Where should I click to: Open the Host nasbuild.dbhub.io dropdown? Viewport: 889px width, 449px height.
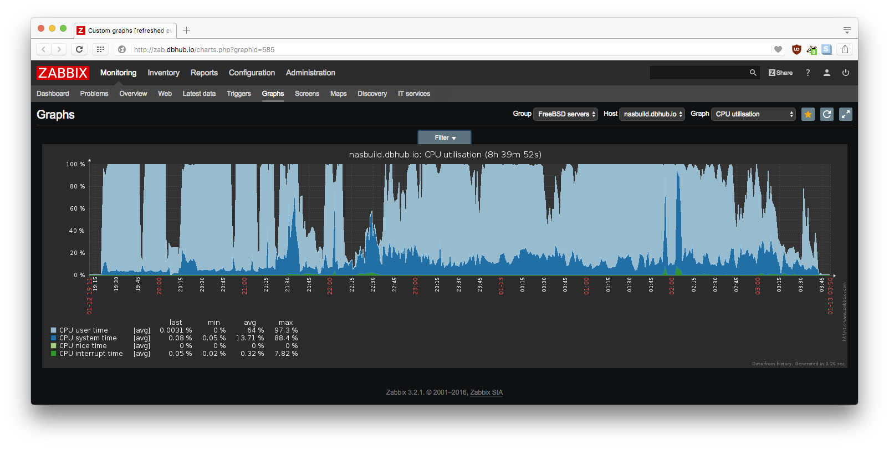(x=652, y=114)
